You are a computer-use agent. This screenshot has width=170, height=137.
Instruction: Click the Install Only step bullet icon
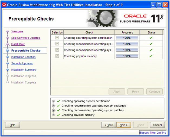point(8,44)
